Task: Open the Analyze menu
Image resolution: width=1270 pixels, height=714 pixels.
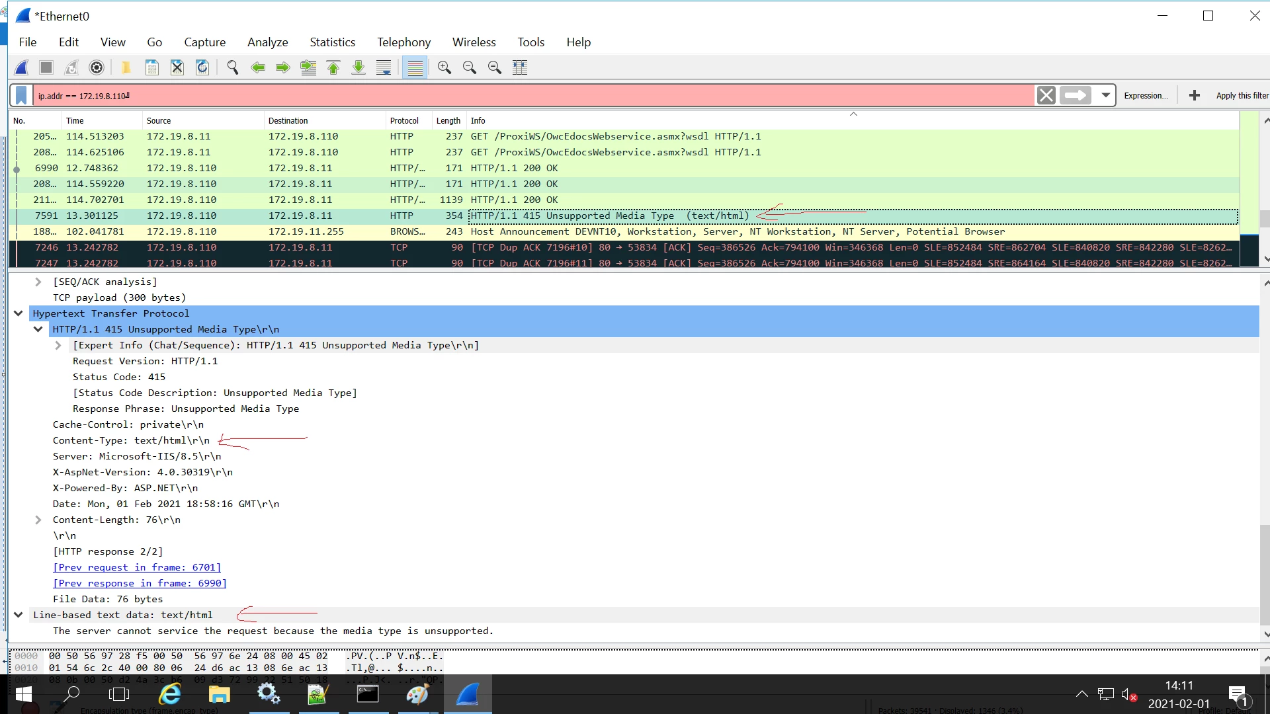Action: 267,42
